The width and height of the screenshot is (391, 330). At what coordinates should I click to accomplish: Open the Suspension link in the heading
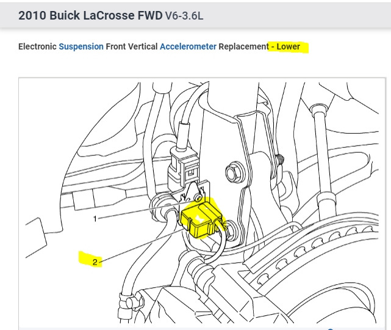point(81,46)
